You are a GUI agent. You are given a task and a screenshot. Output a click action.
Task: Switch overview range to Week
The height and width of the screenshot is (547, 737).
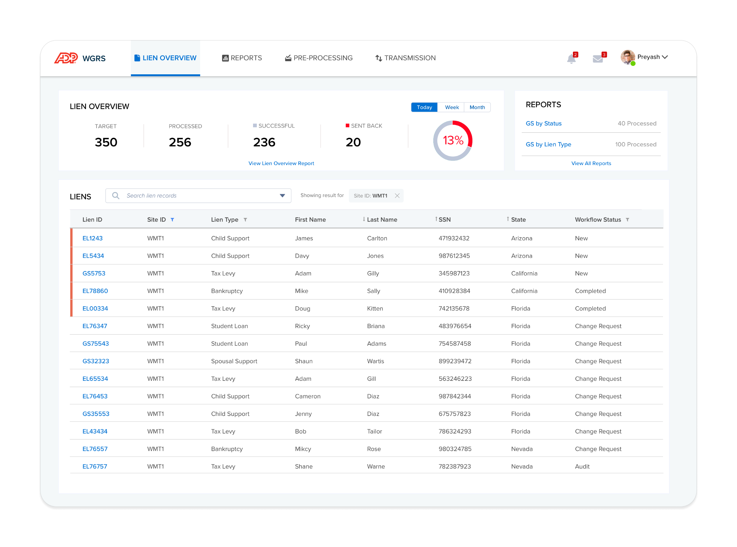pos(451,107)
